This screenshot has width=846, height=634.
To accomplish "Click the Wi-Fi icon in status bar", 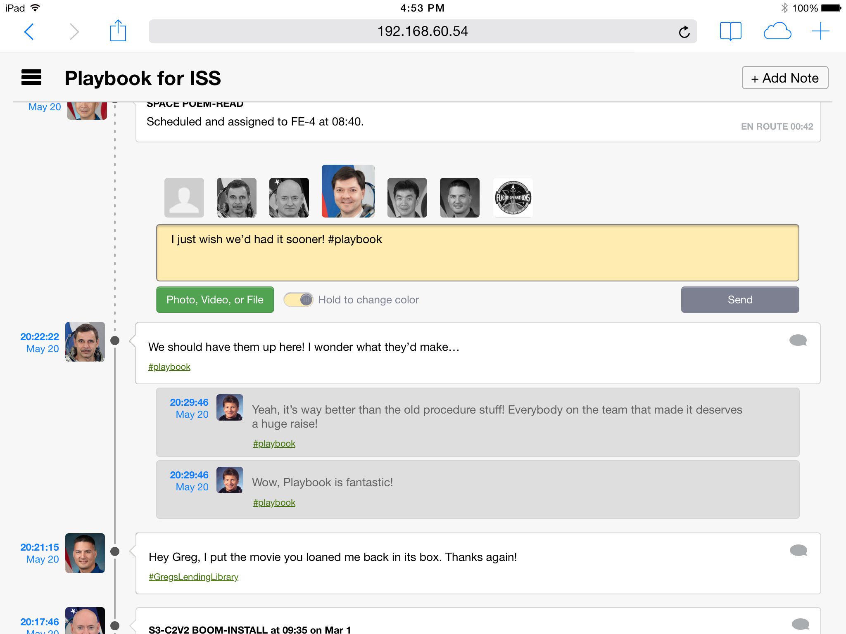I will pyautogui.click(x=36, y=8).
